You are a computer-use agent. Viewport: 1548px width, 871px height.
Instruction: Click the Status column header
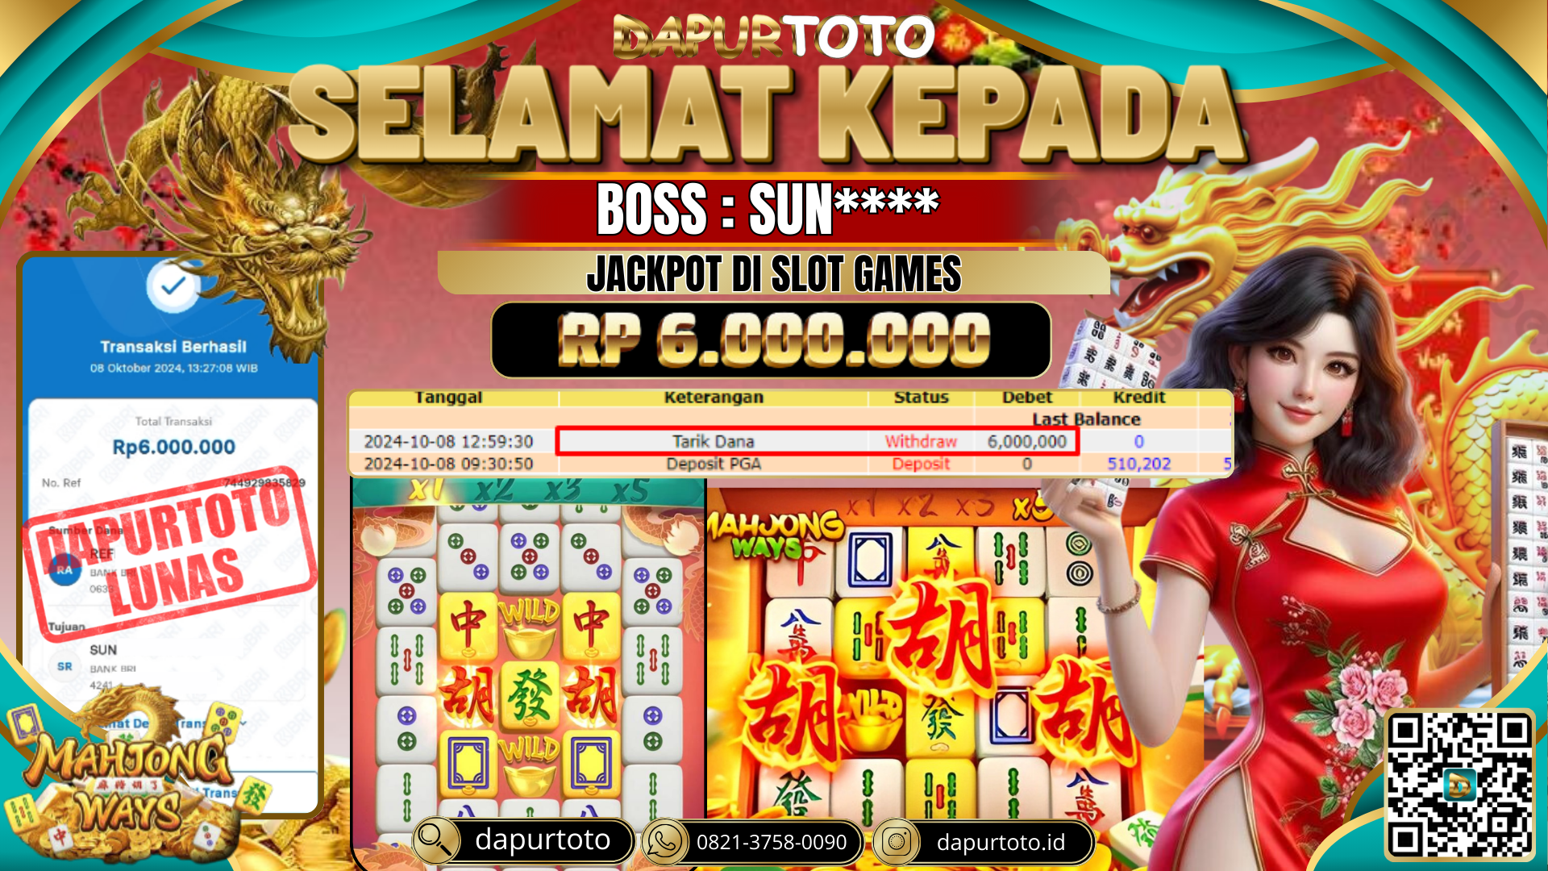click(x=921, y=398)
